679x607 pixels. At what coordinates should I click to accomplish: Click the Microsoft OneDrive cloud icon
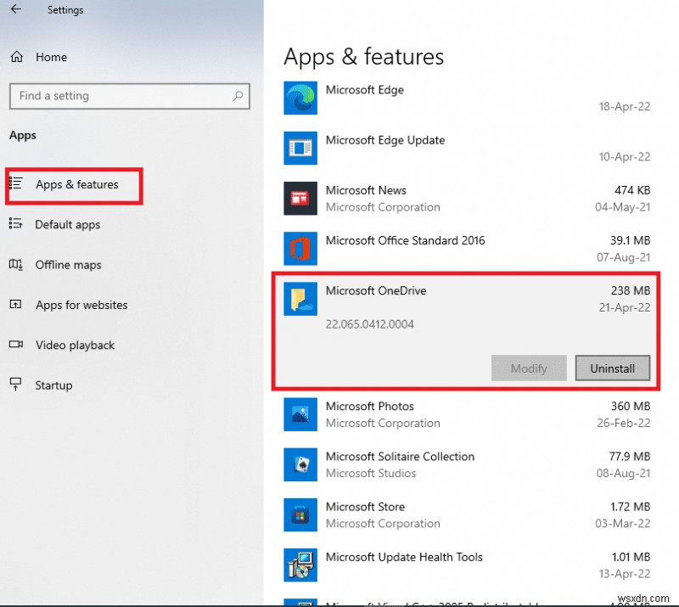click(300, 299)
